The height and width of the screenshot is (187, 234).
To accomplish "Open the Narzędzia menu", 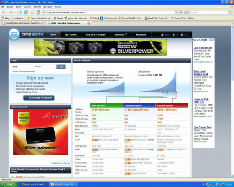I will point(48,7).
